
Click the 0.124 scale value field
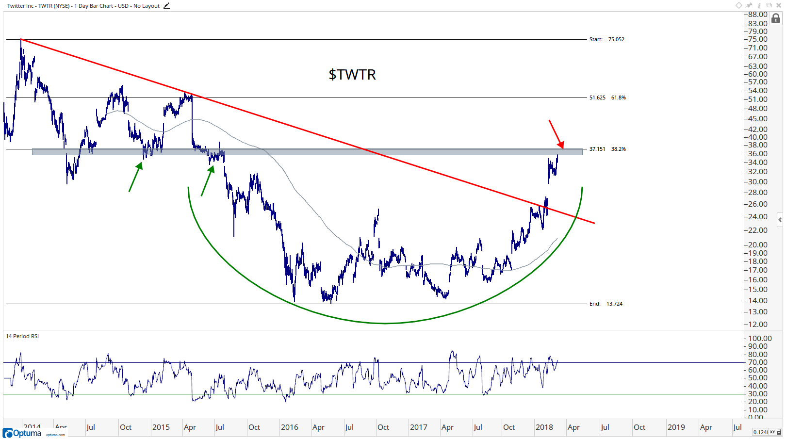pos(760,432)
